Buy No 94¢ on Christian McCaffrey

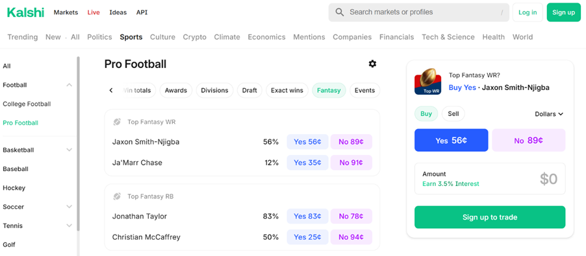[351, 237]
